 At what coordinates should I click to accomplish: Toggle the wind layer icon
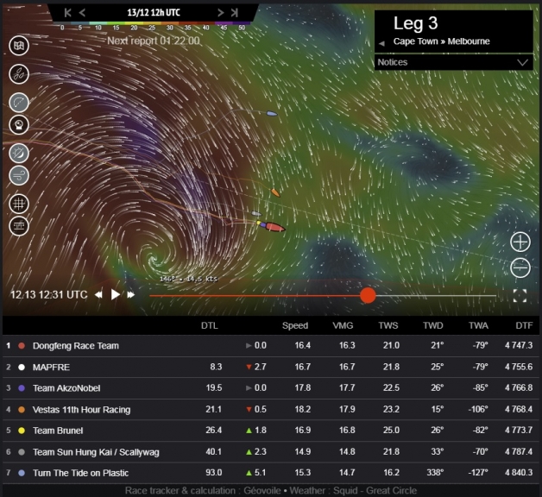pyautogui.click(x=19, y=175)
